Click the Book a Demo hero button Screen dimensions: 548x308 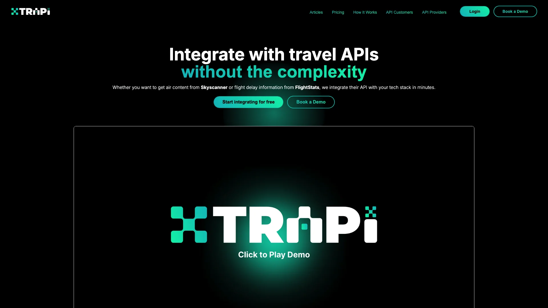[311, 102]
